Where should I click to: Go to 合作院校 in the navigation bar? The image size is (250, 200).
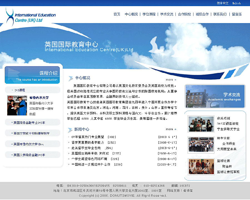coord(184,14)
